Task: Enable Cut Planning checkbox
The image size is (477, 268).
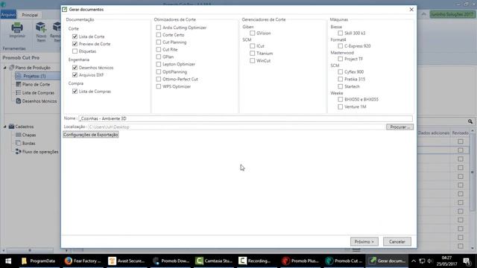Action: (x=159, y=42)
